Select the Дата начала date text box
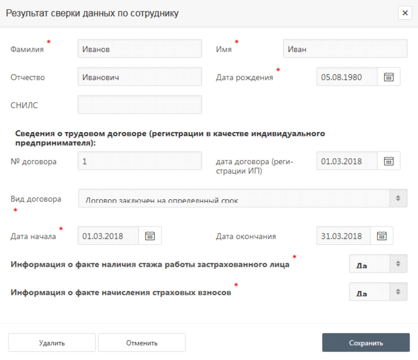 coord(108,236)
